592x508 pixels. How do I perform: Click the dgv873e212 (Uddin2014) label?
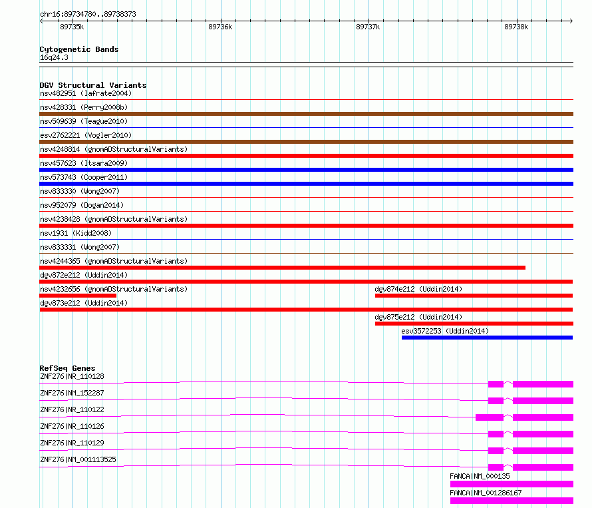click(x=84, y=303)
